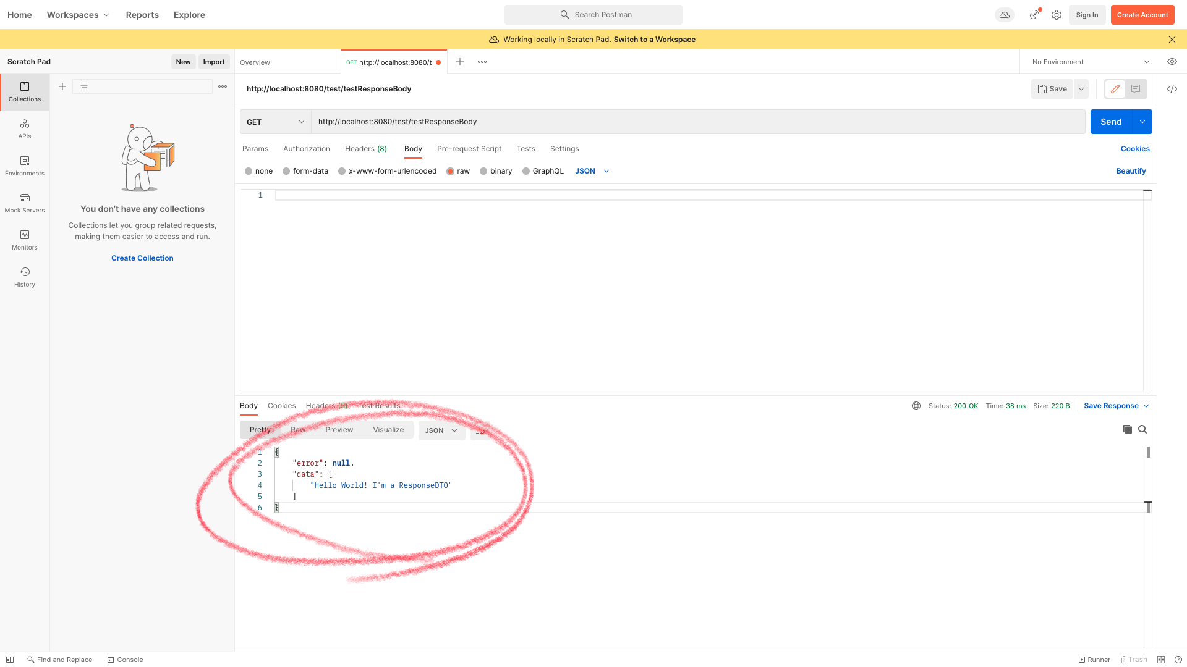Expand the request body JSON format dropdown
The image size is (1187, 667).
[x=592, y=171]
